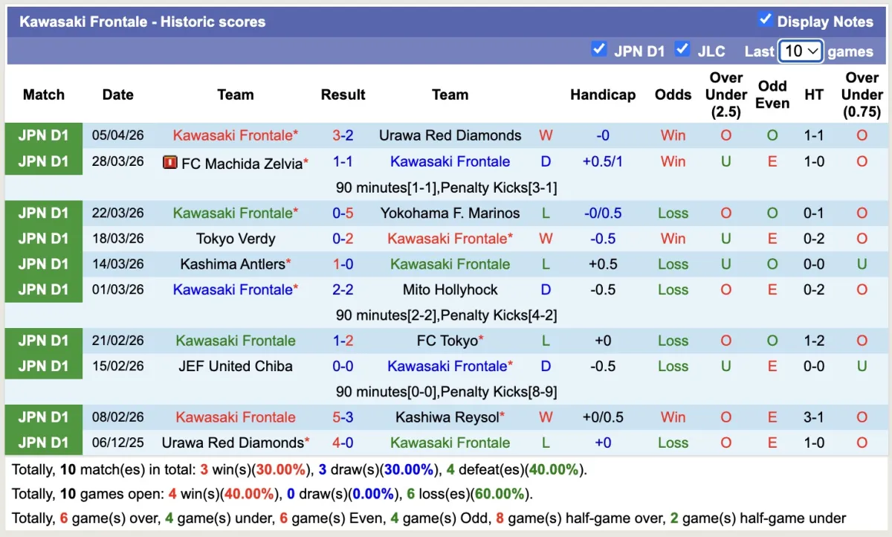Select JEF United Chiba team link

(x=236, y=366)
